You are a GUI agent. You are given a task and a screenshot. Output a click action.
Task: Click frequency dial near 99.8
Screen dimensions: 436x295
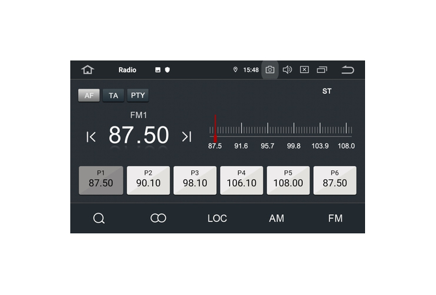pyautogui.click(x=294, y=130)
